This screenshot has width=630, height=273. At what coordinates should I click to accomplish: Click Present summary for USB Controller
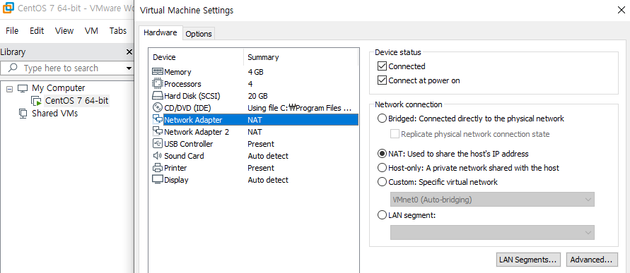click(261, 144)
